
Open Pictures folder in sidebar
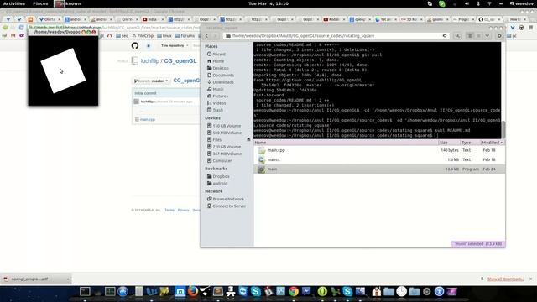coord(217,96)
